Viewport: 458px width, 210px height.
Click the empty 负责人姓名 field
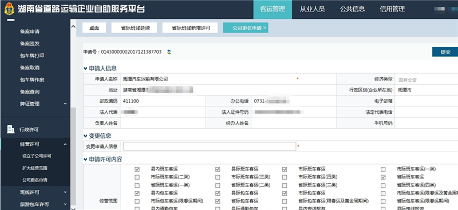[163, 123]
